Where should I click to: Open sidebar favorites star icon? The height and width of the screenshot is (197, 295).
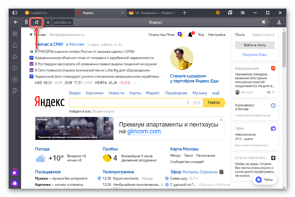coord(15,57)
